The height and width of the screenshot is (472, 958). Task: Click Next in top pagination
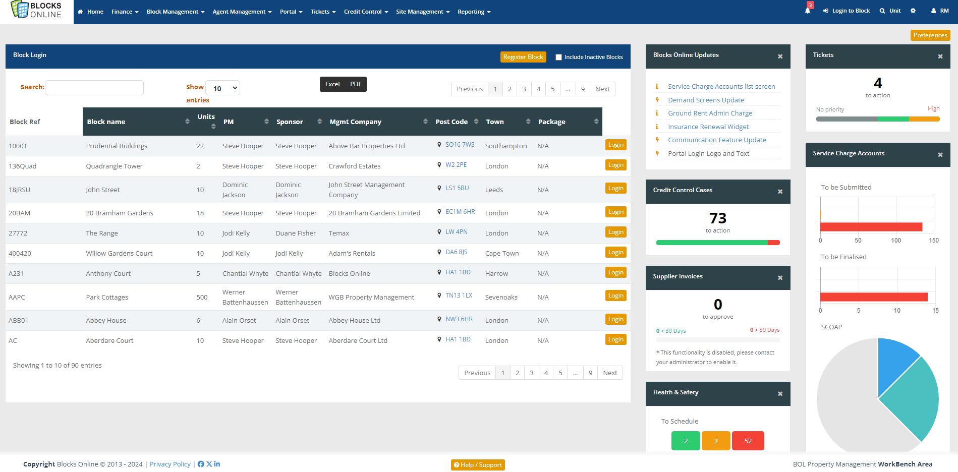click(x=602, y=89)
